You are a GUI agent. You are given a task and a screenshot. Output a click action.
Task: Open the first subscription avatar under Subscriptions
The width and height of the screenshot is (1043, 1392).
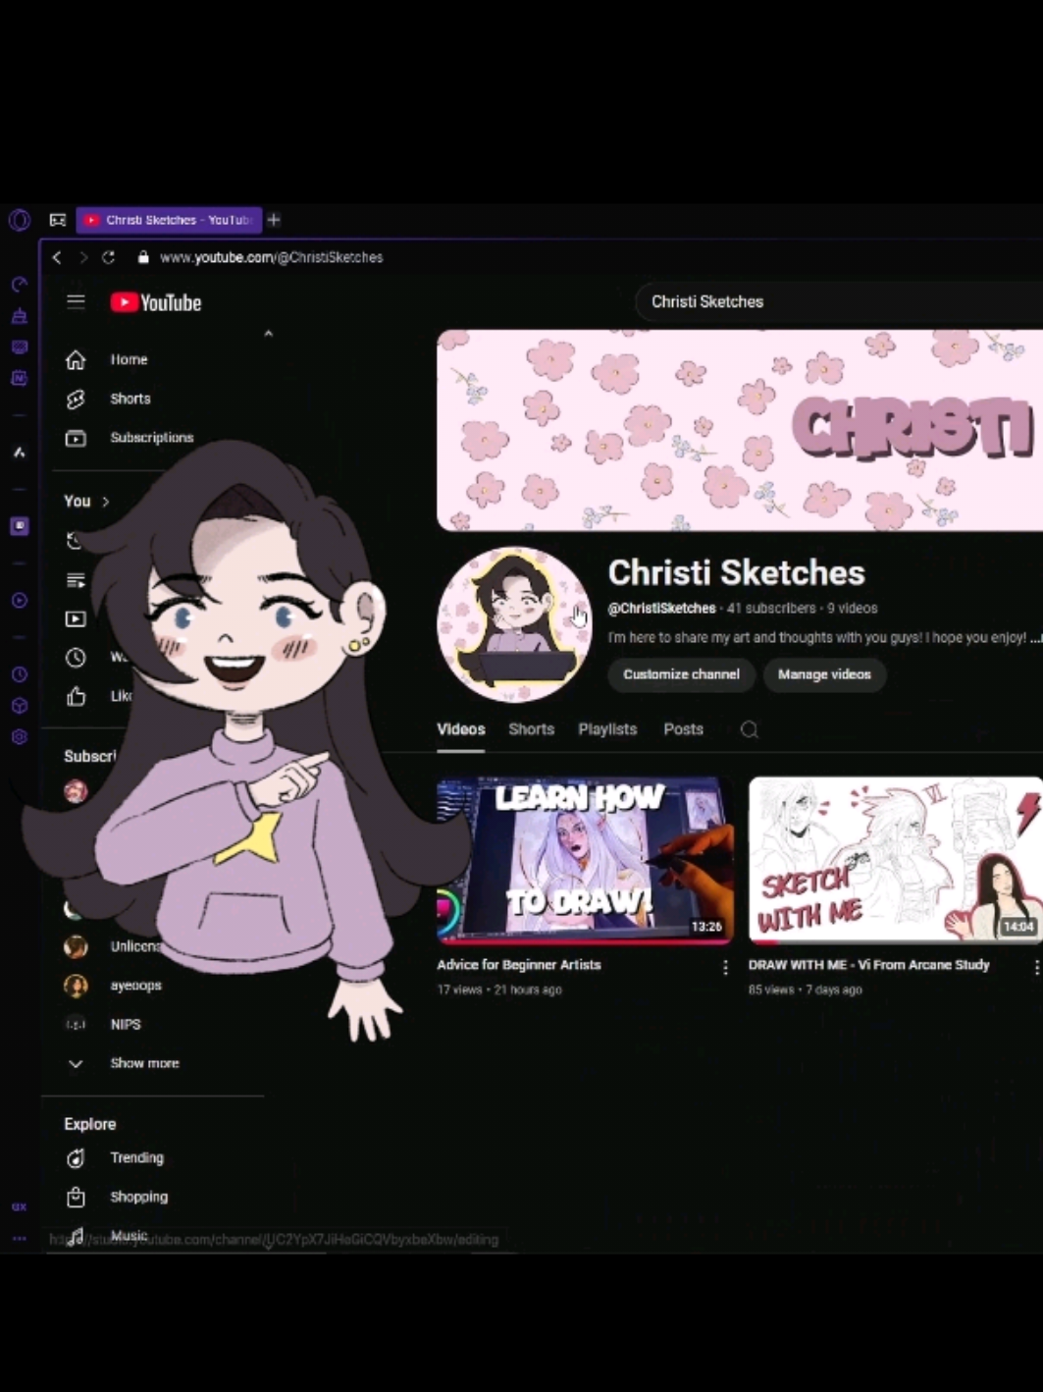click(x=76, y=791)
